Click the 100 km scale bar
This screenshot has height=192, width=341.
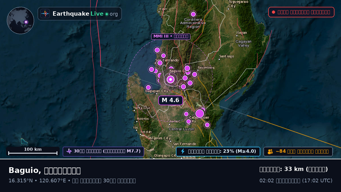(x=33, y=151)
